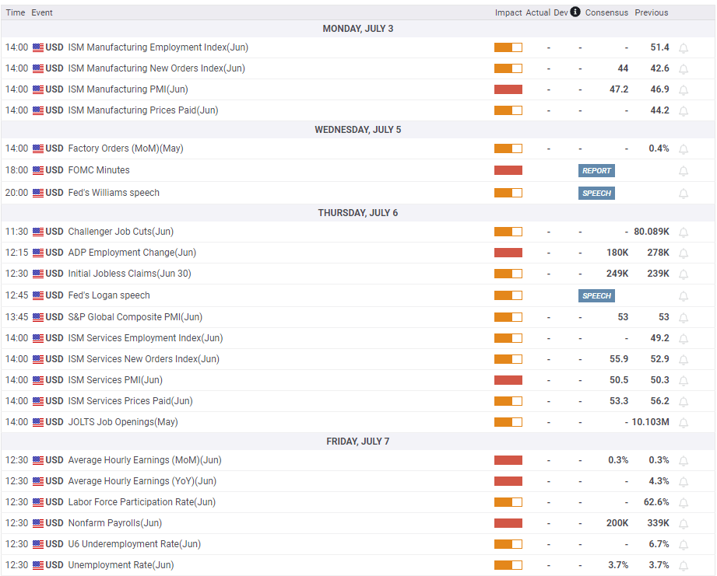Screen dimensions: 717x576
Task: Open JOLTS Job Openings(May) event
Action: (123, 422)
